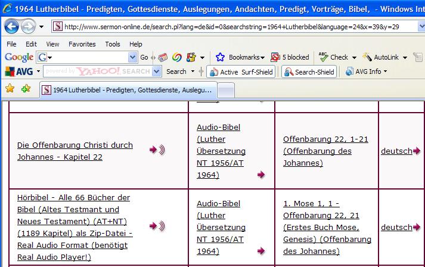Open dropdown arrow beside AVG Search button

tap(193, 72)
